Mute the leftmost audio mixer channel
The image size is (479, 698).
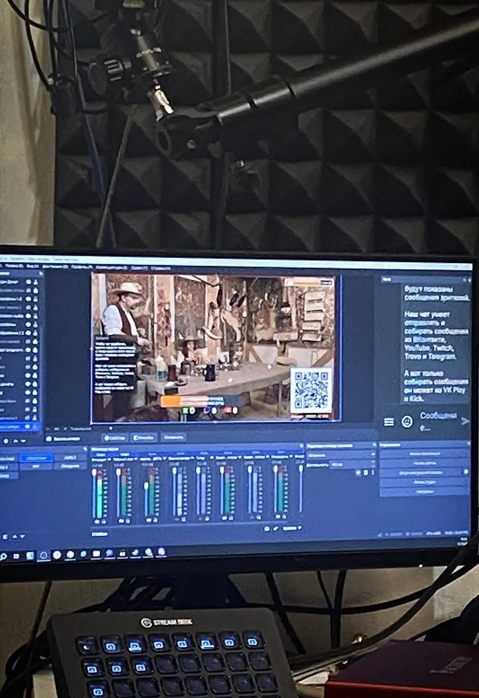pos(96,521)
